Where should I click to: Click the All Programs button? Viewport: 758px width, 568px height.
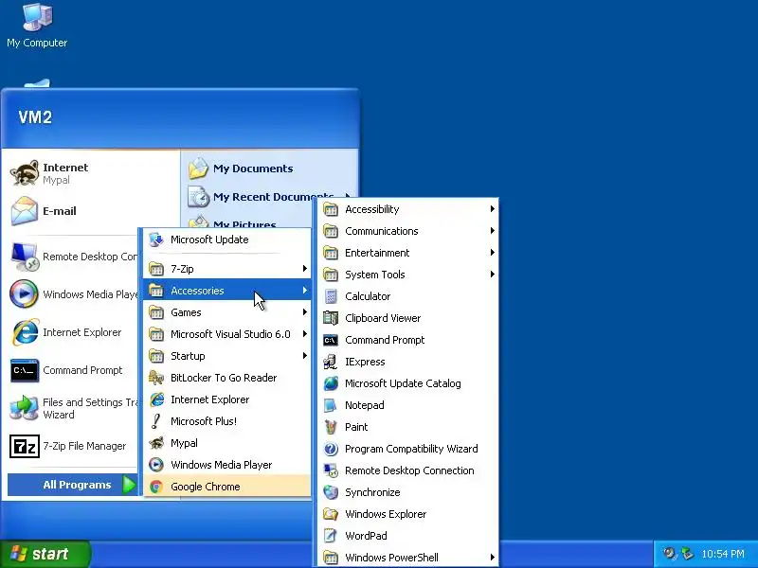click(x=73, y=485)
